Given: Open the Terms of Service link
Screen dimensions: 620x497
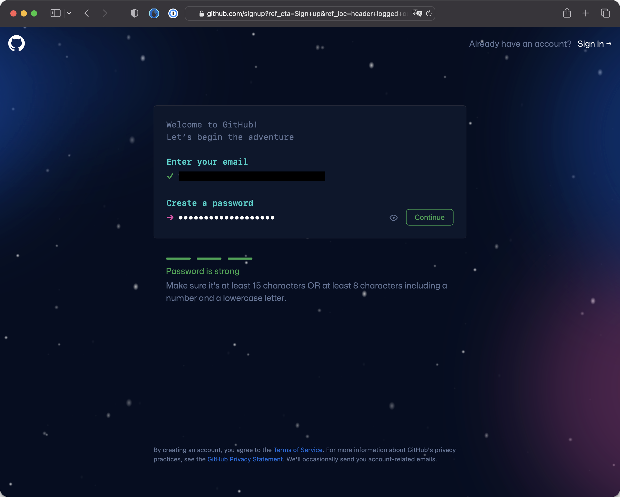Looking at the screenshot, I should point(298,450).
